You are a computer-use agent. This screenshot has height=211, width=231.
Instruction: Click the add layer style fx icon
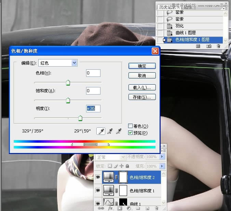pos(110,208)
